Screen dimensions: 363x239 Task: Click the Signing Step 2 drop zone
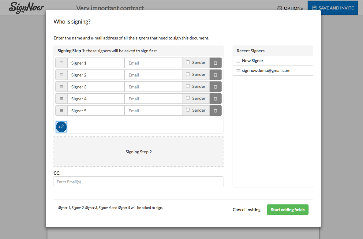(x=138, y=152)
